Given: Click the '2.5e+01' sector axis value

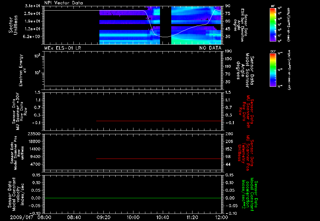Looking at the screenshot, I should 32,13.
